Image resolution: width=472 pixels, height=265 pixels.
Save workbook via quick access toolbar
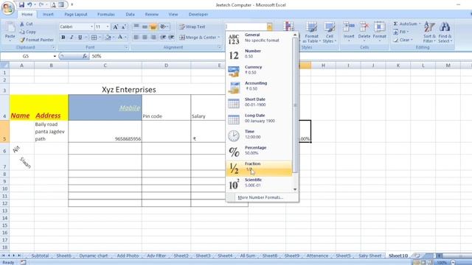(x=21, y=5)
